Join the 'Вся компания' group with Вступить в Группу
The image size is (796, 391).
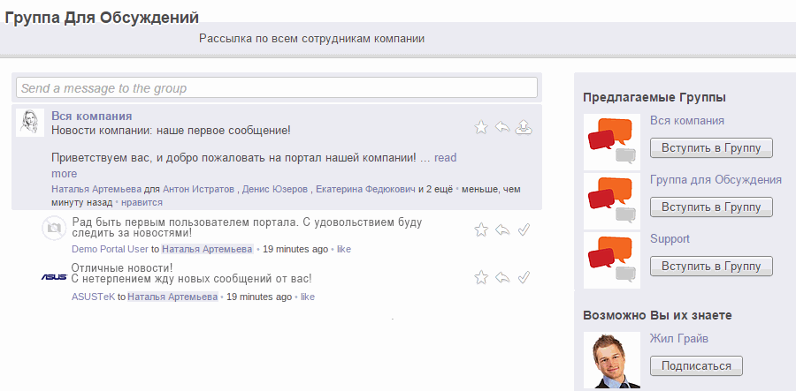711,148
